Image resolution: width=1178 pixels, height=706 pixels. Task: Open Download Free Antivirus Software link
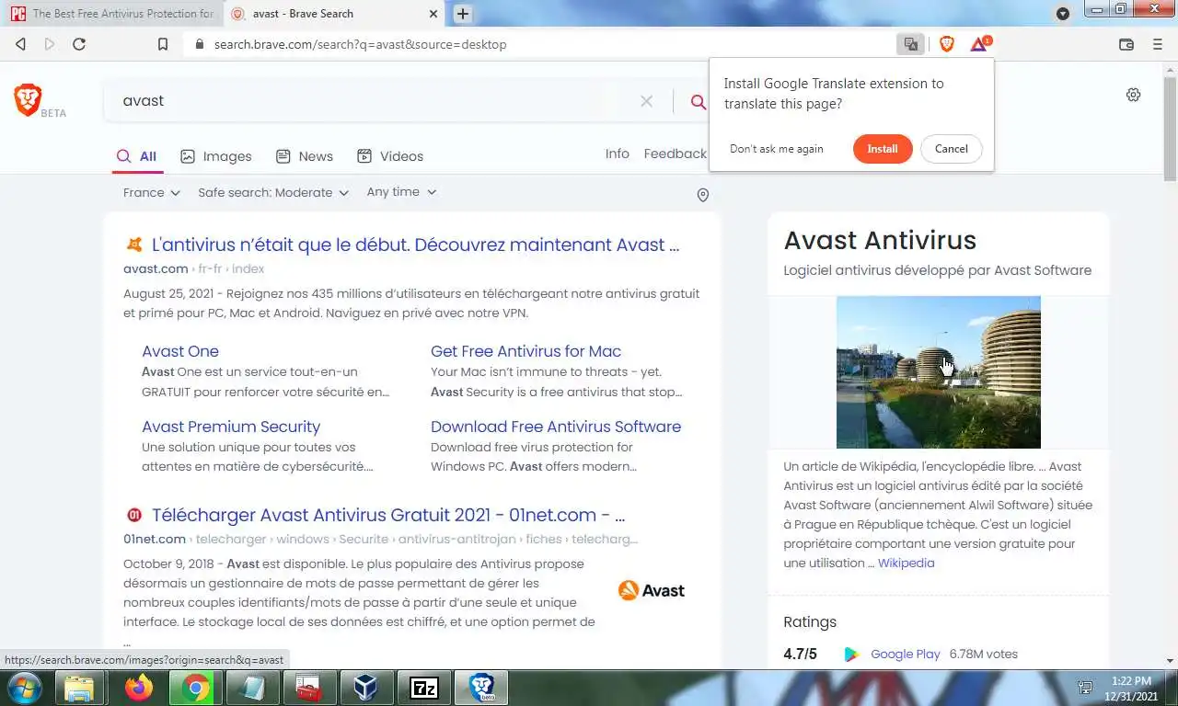[556, 427]
